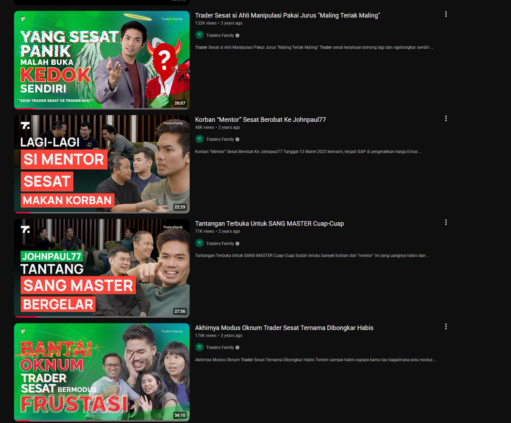This screenshot has width=511, height=423.
Task: Click Traders Family channel name under 71K views video
Action: coord(220,243)
